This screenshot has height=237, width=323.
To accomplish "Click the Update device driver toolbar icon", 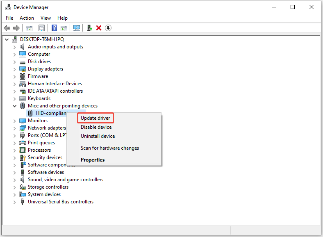I will pos(90,28).
